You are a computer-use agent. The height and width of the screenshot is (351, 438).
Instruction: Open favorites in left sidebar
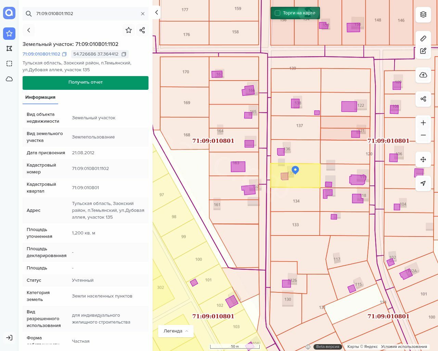click(9, 34)
